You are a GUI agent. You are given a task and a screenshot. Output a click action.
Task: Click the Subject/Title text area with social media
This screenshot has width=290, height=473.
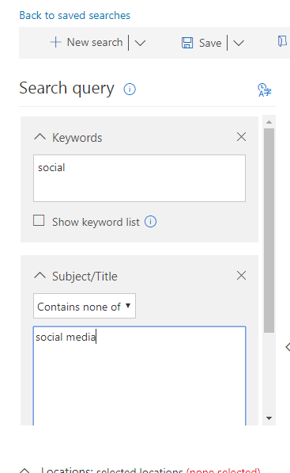[x=139, y=376]
